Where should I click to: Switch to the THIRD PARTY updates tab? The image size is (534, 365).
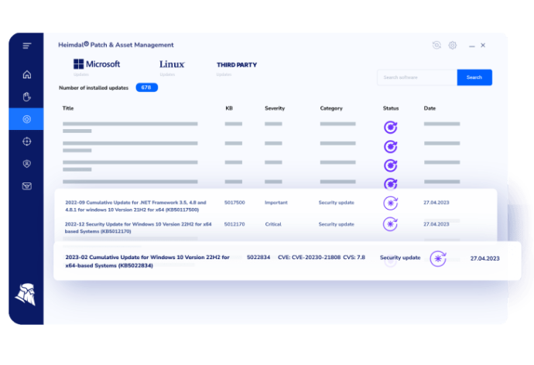point(237,65)
